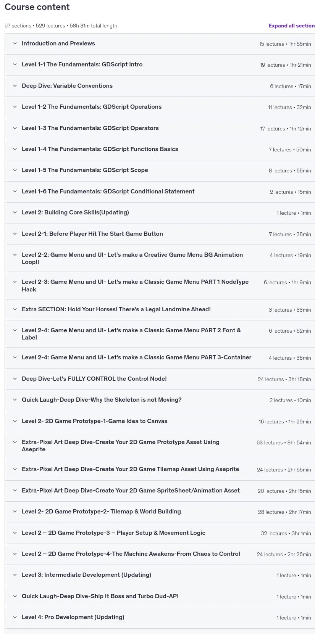The image size is (315, 634).
Task: Open the Level 2- 2D Game Prototype-1 Game Idea to Canvas section
Action: click(160, 422)
